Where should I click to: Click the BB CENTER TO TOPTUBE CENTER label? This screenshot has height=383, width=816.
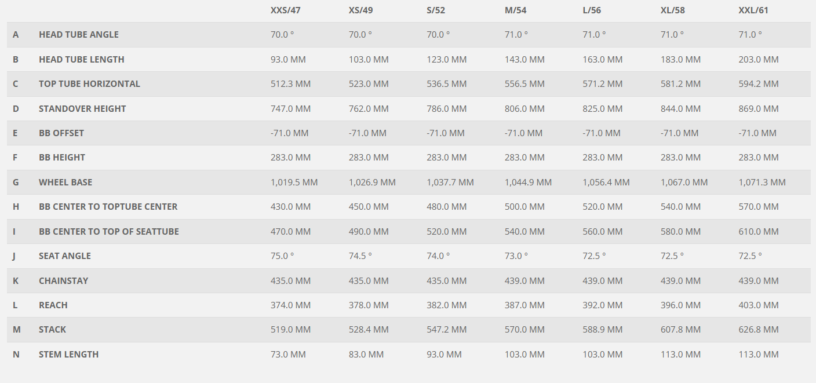pos(108,207)
